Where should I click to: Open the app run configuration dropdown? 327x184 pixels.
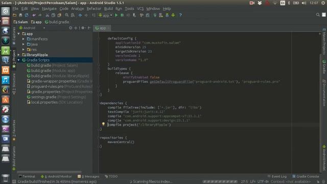[106, 15]
